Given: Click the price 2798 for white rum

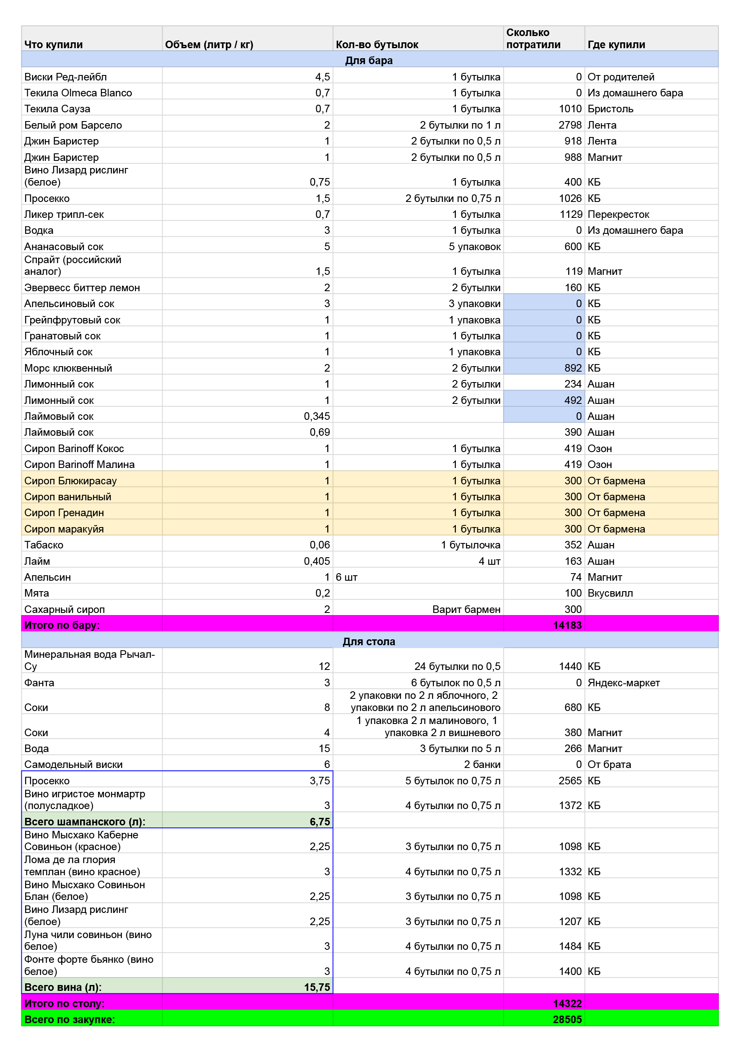Looking at the screenshot, I should [x=544, y=124].
